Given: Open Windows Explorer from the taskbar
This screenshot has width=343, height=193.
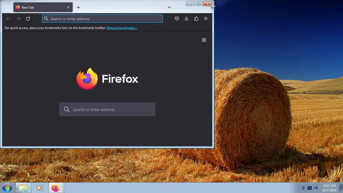Looking at the screenshot, I should pos(23,188).
